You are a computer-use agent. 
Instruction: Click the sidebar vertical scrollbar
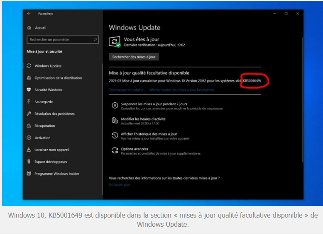102,124
